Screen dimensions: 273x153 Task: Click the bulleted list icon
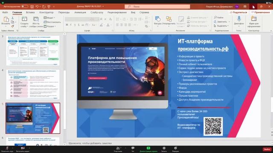118,19
